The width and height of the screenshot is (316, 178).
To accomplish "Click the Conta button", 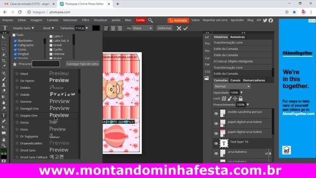I will tap(140, 20).
